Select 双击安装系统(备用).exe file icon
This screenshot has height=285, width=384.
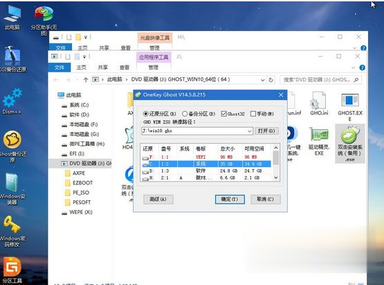350,144
